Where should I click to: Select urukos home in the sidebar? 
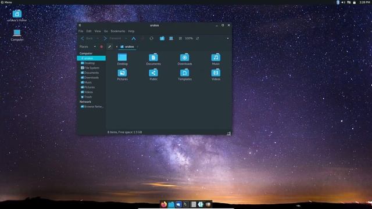pyautogui.click(x=91, y=58)
